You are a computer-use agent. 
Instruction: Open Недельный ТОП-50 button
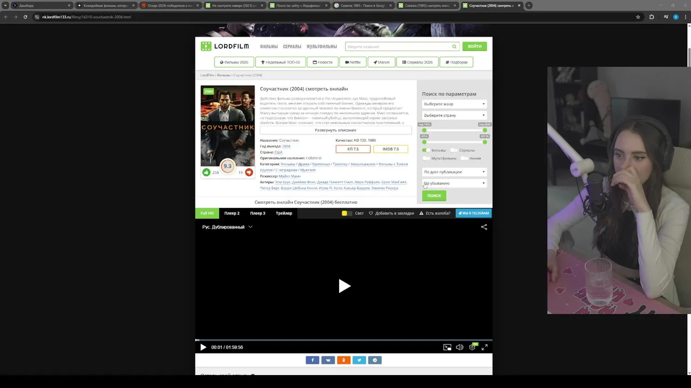[x=280, y=62]
